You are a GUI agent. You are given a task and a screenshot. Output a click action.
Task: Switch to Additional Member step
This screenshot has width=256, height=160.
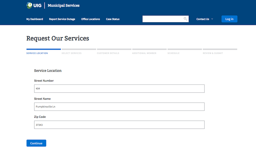[x=144, y=53]
